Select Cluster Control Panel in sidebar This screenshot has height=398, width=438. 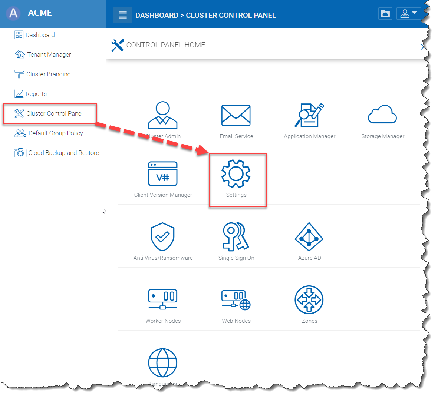tap(54, 113)
